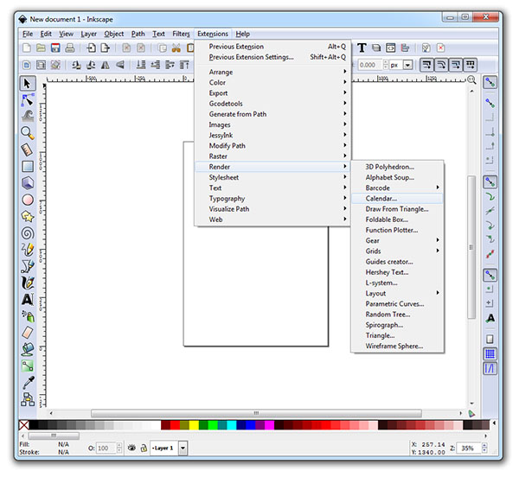Viewport: 519px width, 477px height.
Task: Increase opacity with stepper arrow
Action: pos(119,445)
